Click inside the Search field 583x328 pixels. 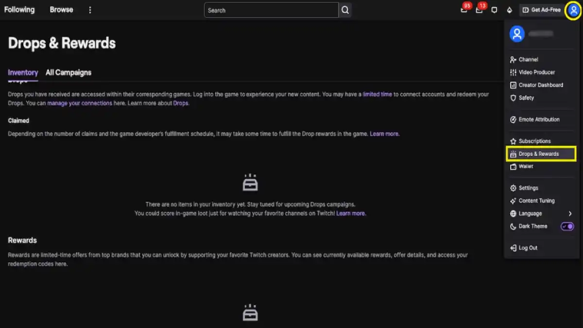tap(271, 10)
